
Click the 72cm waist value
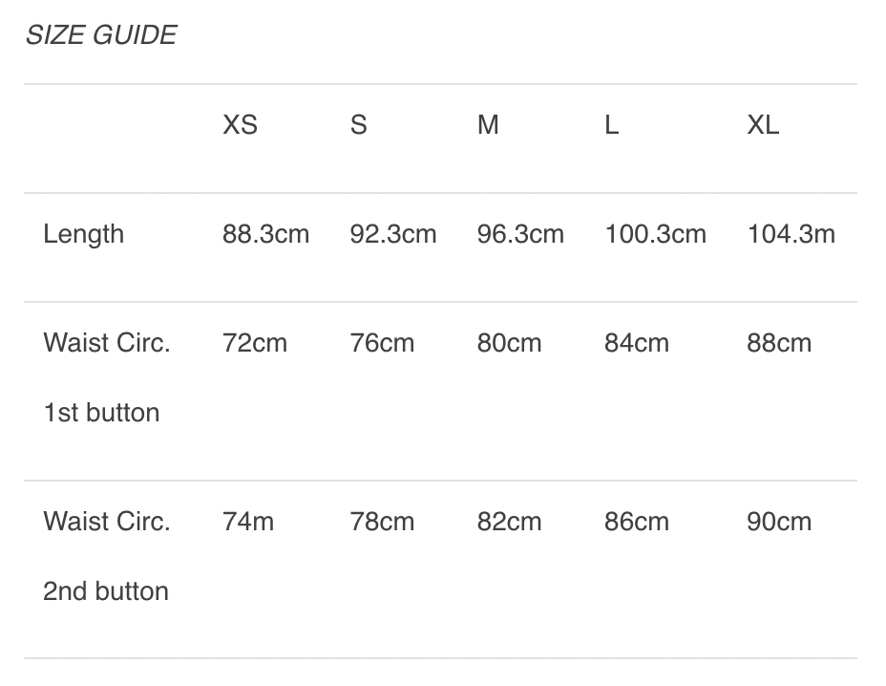(255, 343)
